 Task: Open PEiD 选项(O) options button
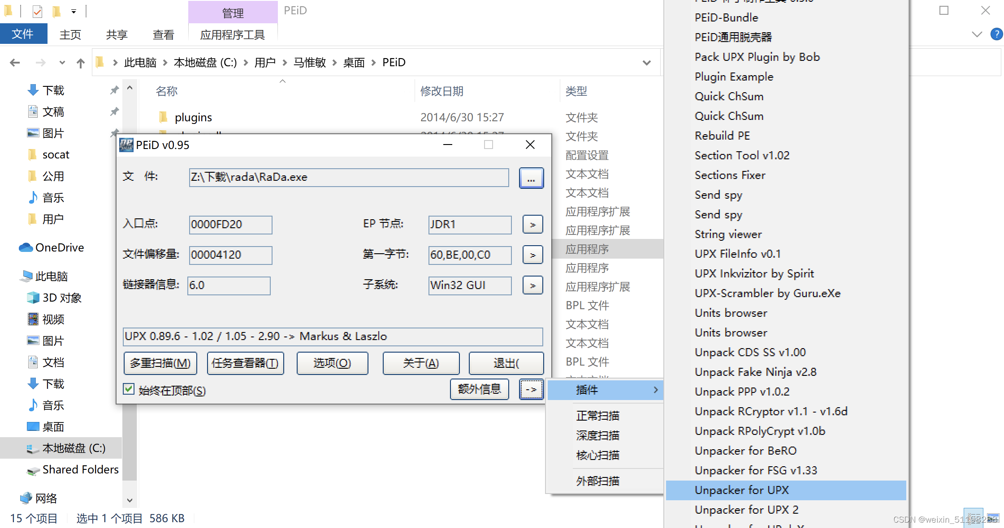(x=332, y=363)
